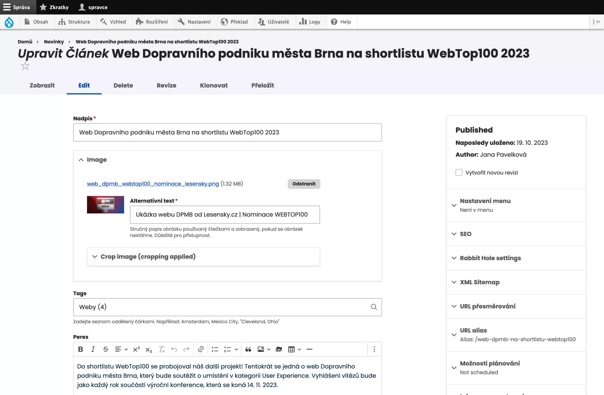
Task: Click the Novinky breadcrumb link
Action: click(x=54, y=42)
